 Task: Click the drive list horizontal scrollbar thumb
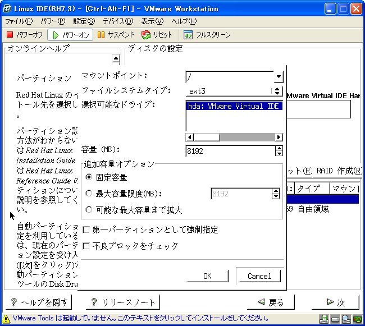point(207,137)
